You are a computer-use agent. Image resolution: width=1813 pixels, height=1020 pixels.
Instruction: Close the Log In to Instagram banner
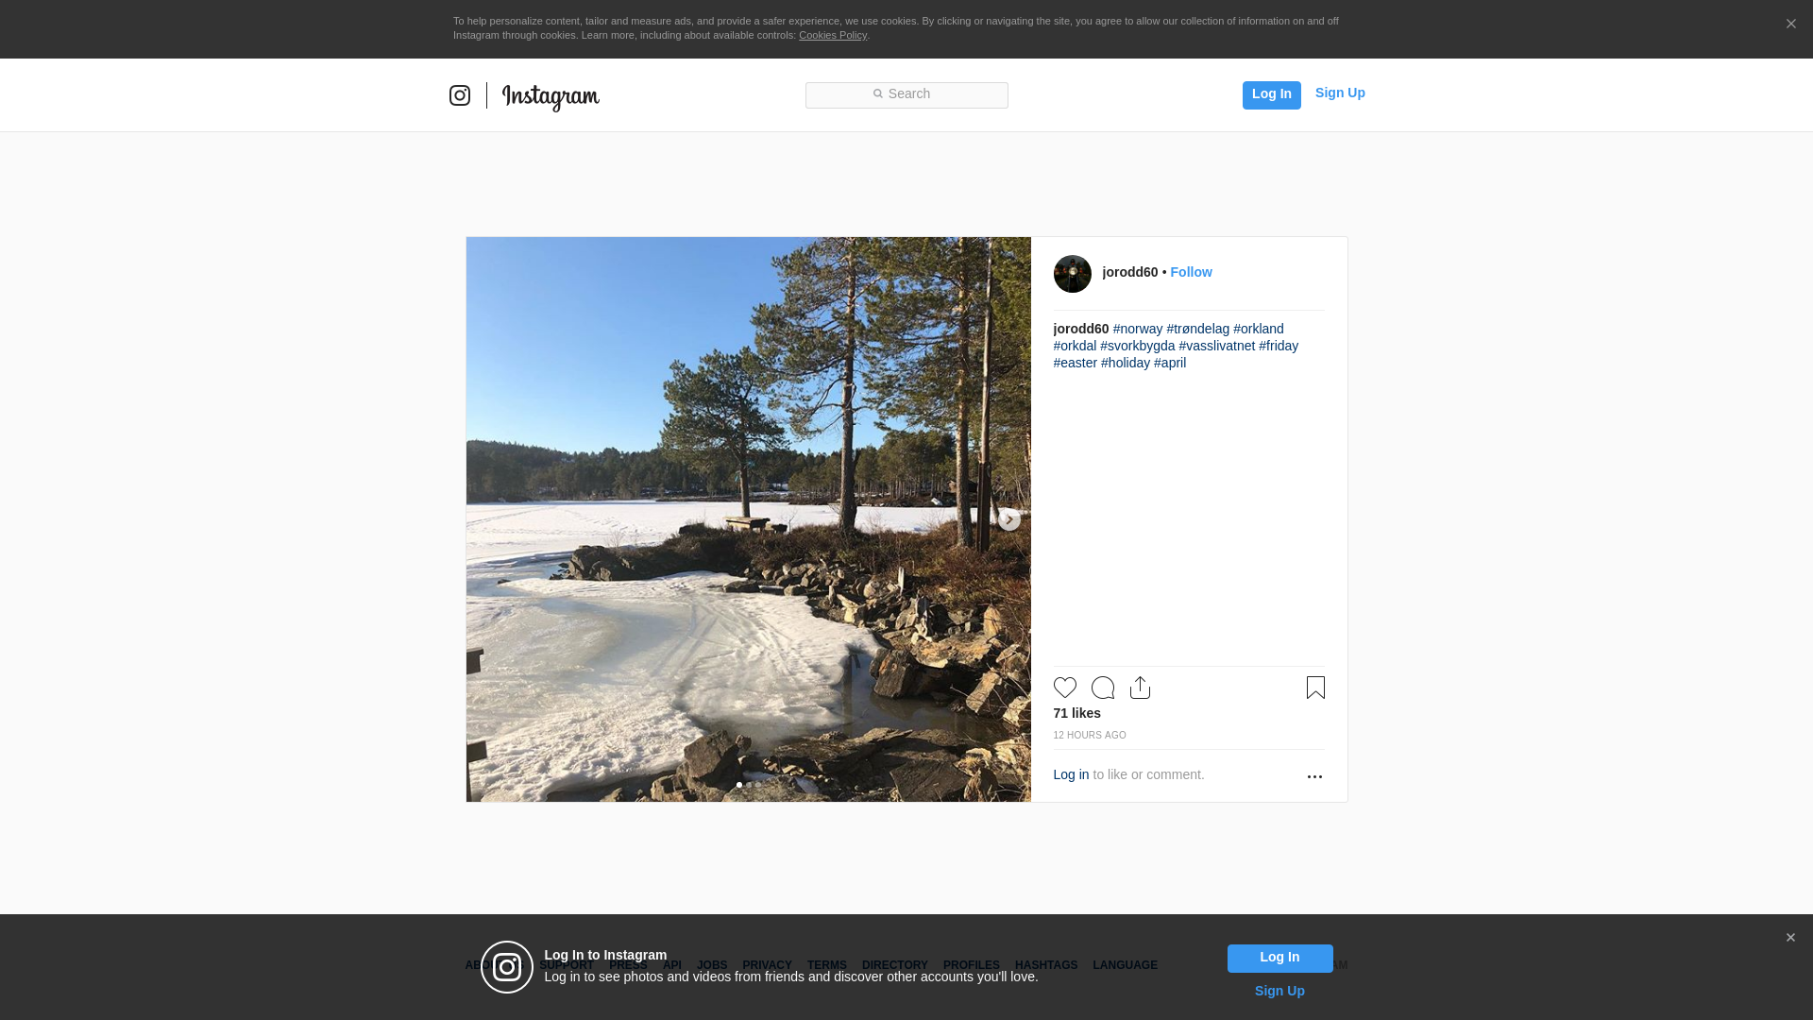tap(1790, 938)
